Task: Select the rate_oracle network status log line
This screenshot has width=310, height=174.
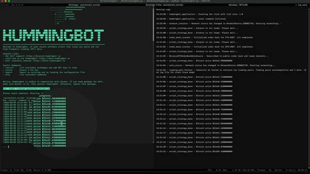Action: pyautogui.click(x=216, y=65)
